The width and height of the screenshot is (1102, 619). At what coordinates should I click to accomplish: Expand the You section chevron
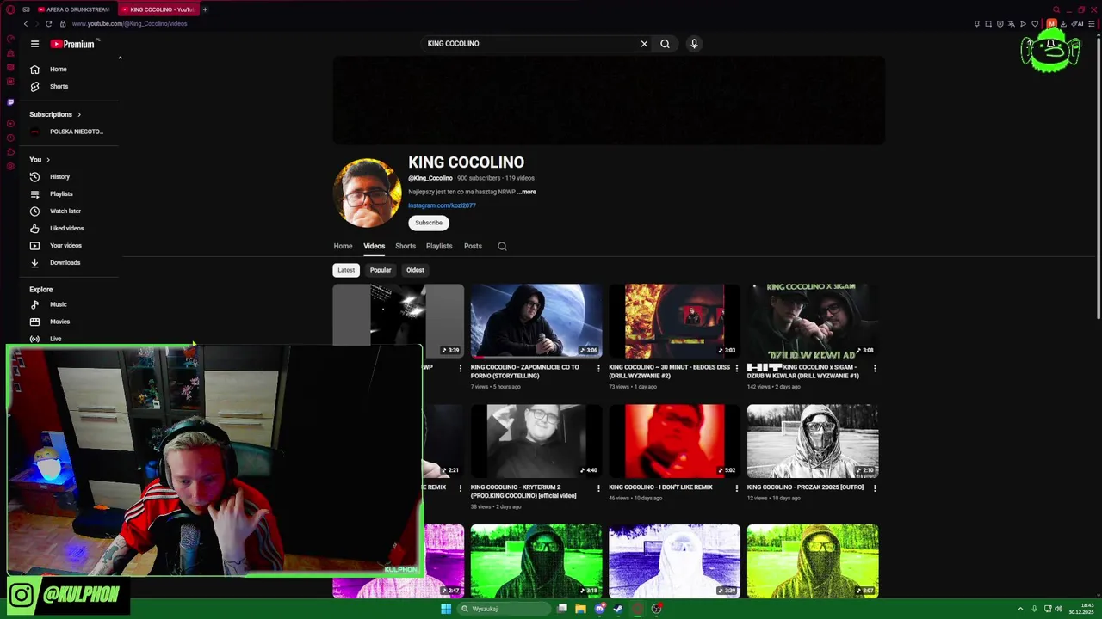(x=48, y=160)
